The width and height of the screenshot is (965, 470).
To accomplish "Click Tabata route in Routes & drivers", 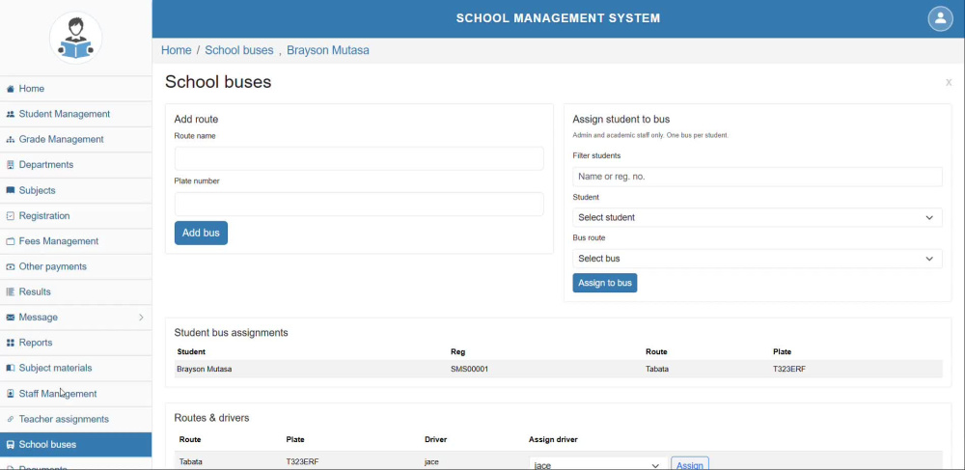I will point(191,461).
